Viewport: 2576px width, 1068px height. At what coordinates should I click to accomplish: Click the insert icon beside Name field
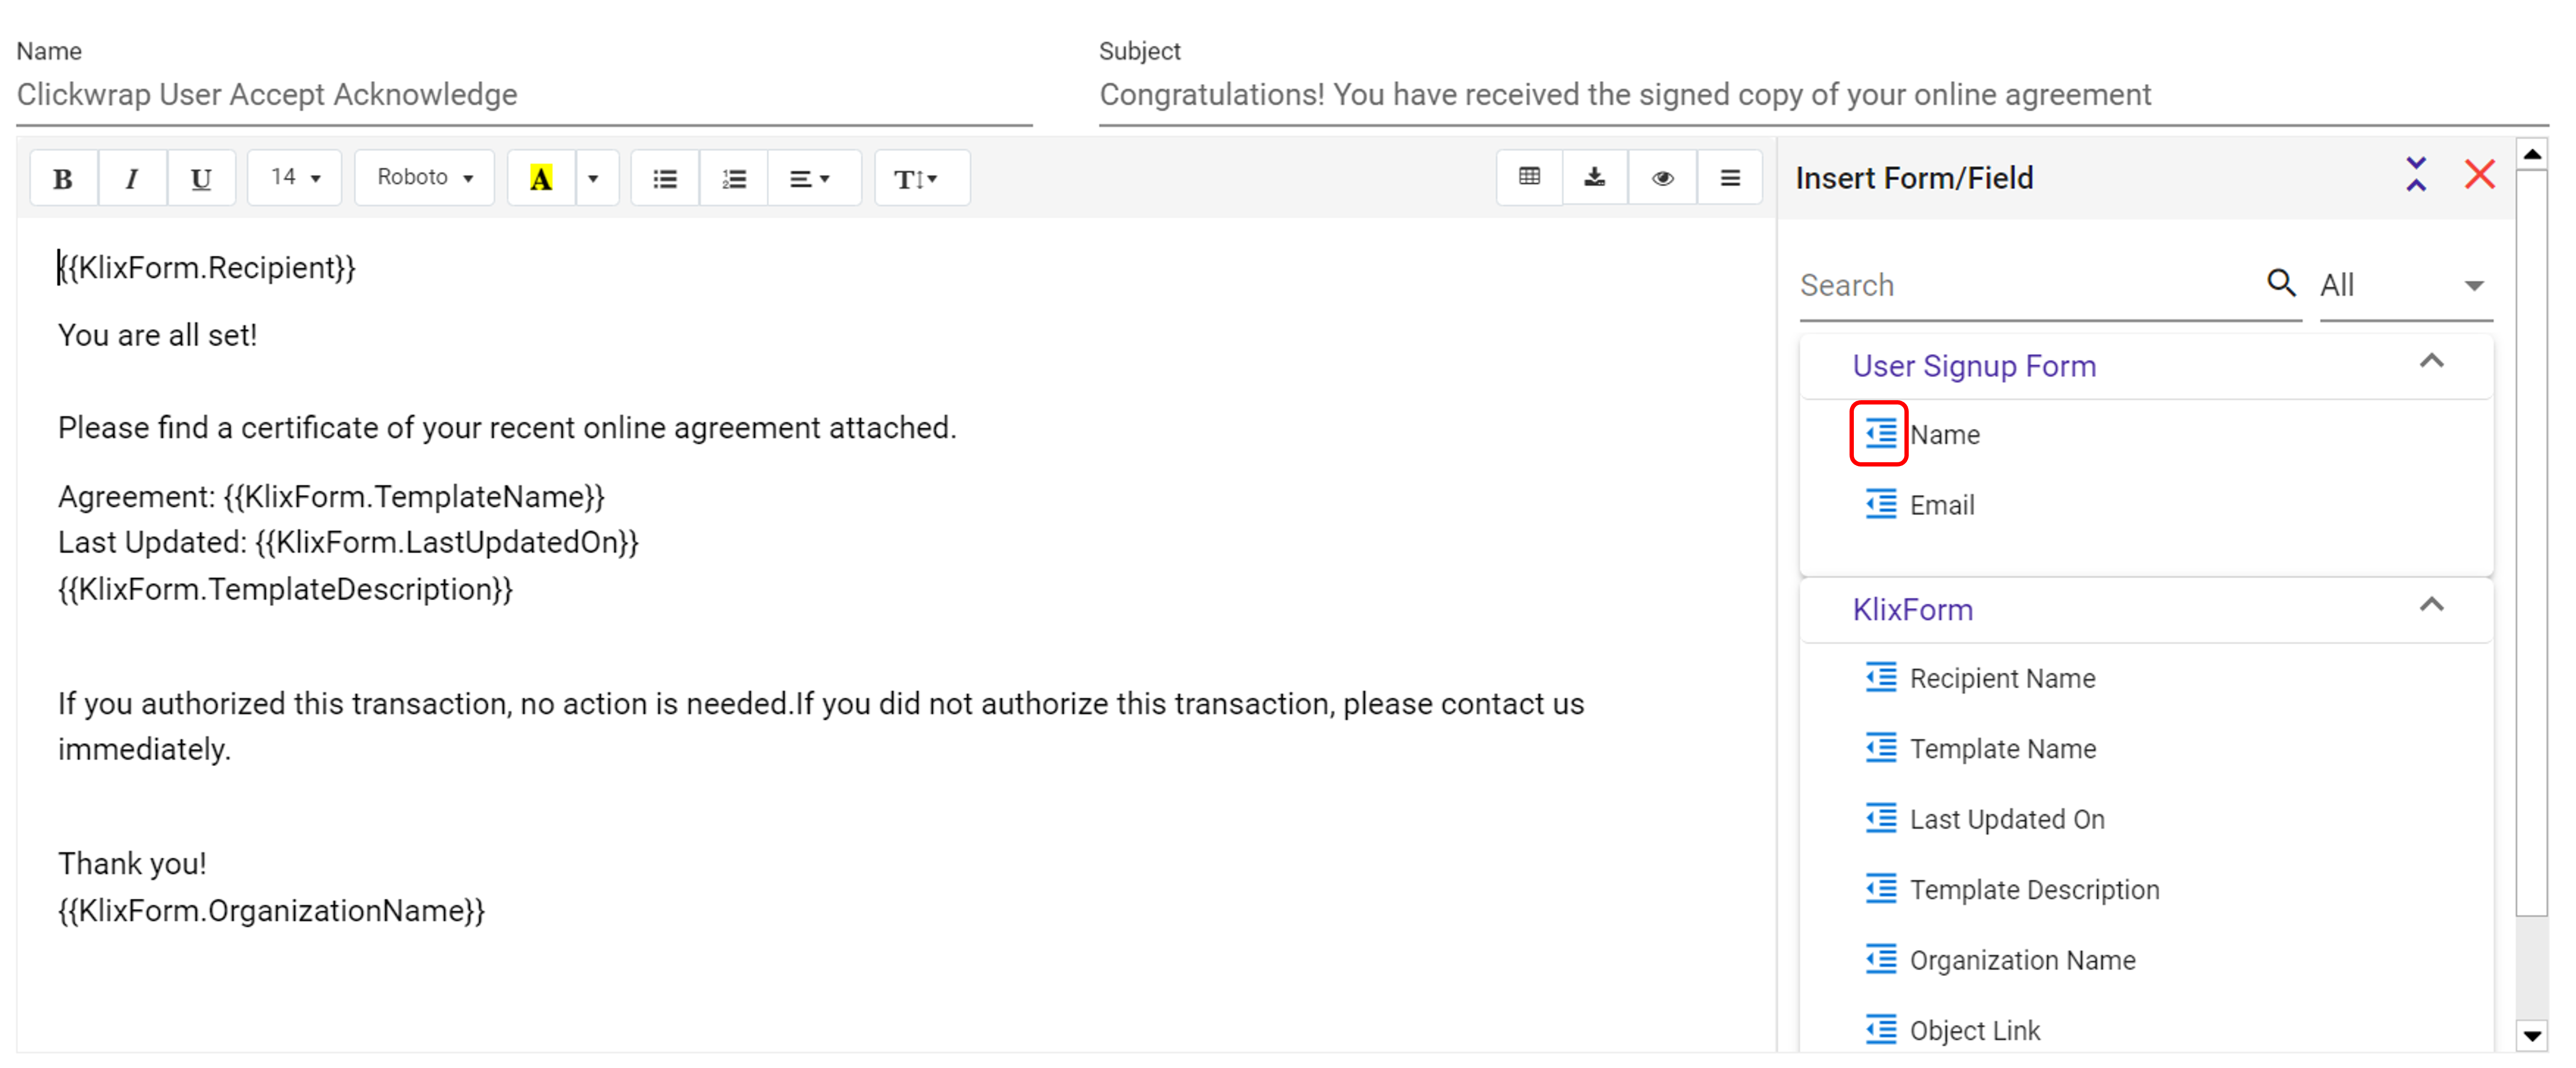(x=1879, y=434)
